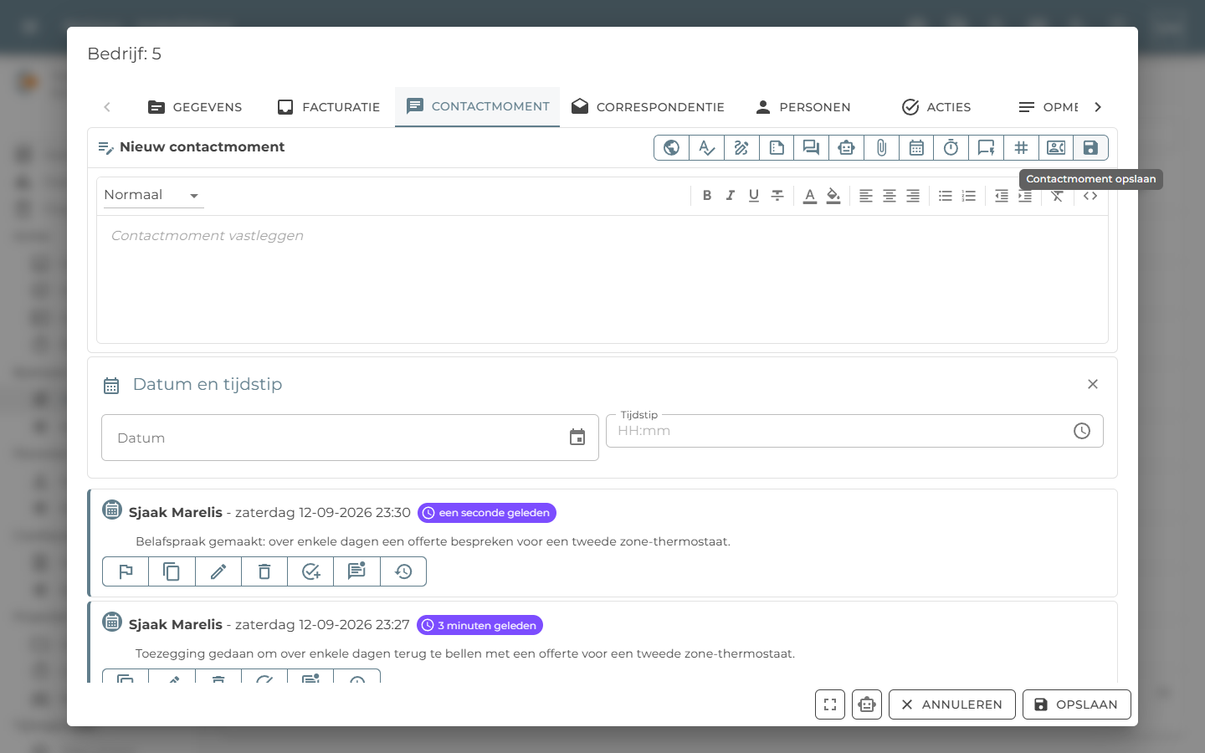Pick a text color with the A icon
The height and width of the screenshot is (753, 1205).
[x=810, y=195]
